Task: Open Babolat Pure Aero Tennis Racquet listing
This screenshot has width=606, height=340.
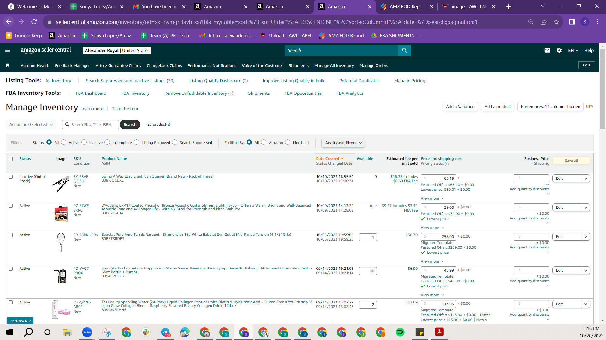Action: pos(196,235)
